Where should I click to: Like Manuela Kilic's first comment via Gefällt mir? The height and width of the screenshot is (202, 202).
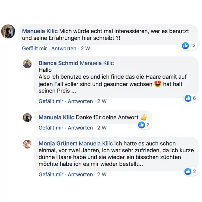pos(35,49)
